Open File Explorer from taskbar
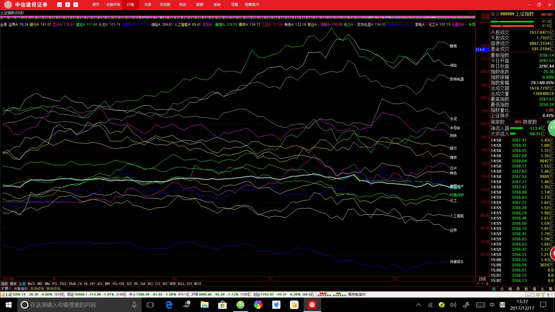 coord(205,305)
